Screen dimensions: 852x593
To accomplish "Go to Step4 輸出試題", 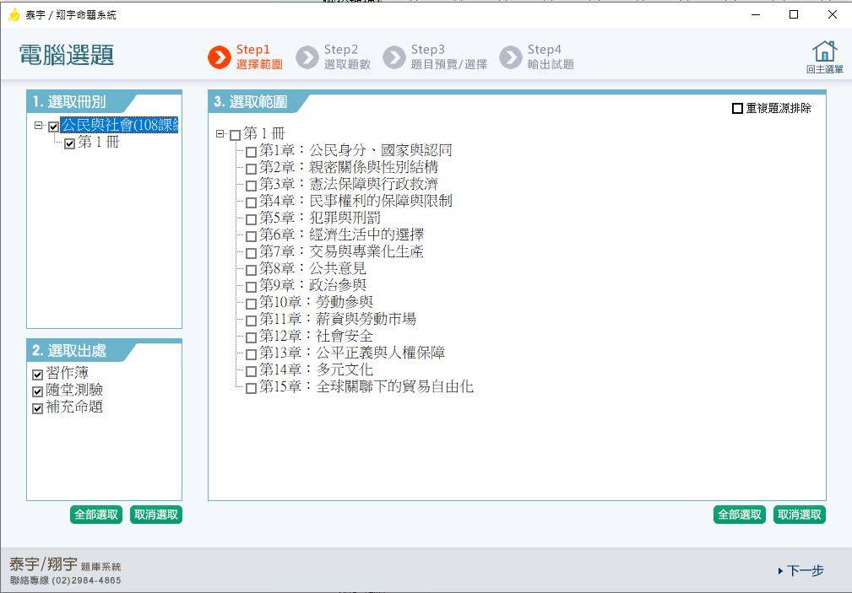I will click(x=551, y=57).
